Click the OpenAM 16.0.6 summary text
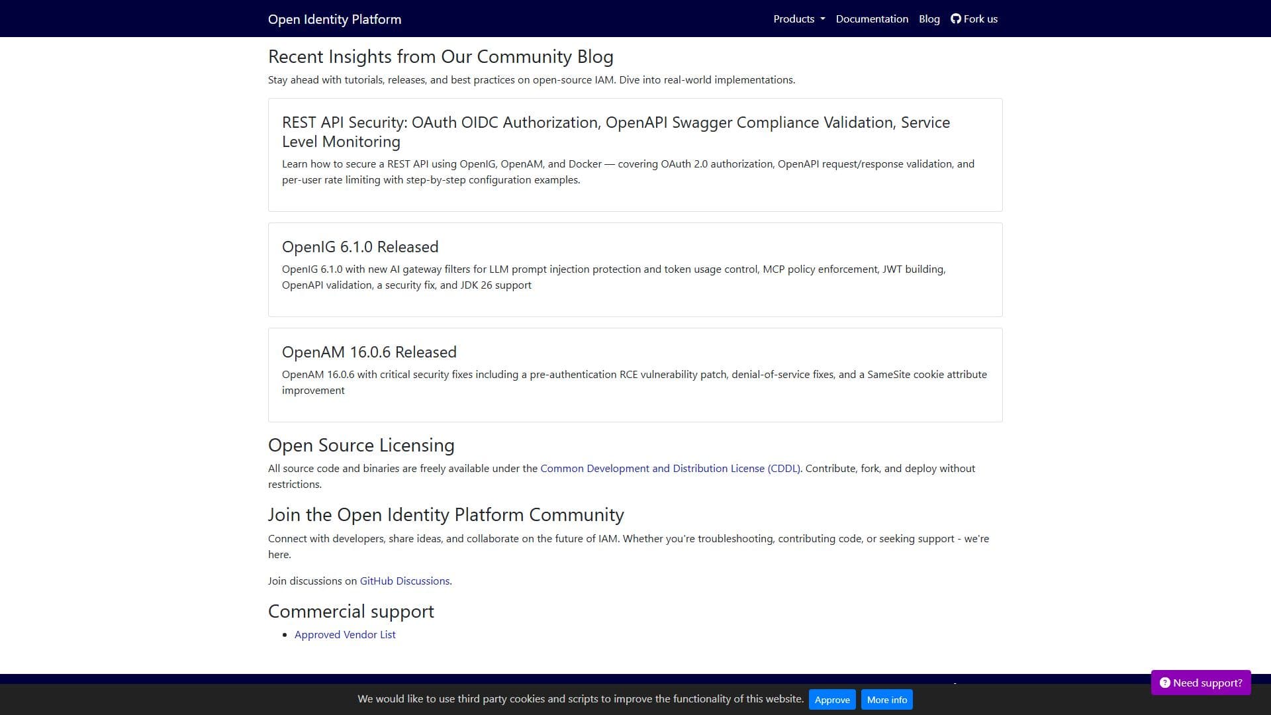 tap(634, 382)
